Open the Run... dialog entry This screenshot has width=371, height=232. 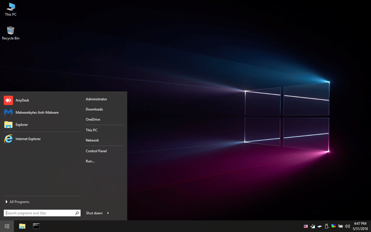coord(90,161)
